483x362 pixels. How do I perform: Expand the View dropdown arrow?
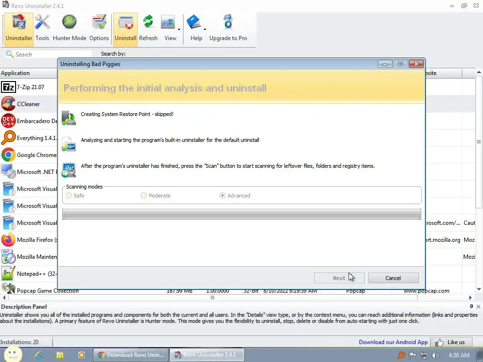(179, 30)
